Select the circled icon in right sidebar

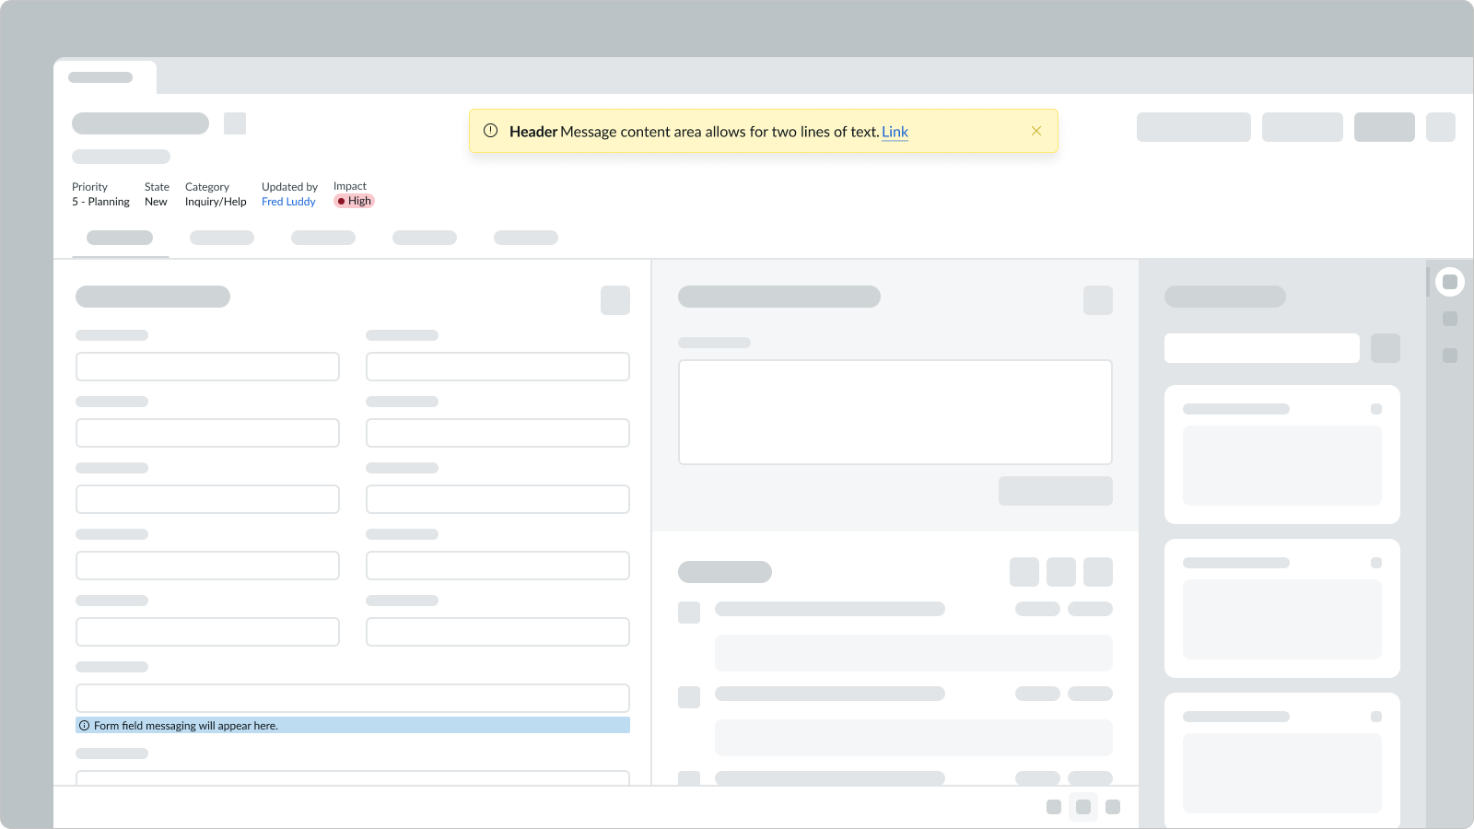(x=1450, y=282)
